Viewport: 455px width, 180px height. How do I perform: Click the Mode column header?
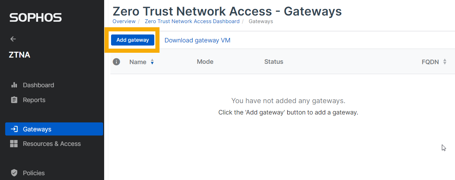point(205,62)
